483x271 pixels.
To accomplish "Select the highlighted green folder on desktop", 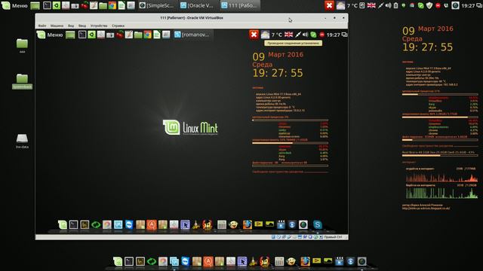I will [x=22, y=81].
